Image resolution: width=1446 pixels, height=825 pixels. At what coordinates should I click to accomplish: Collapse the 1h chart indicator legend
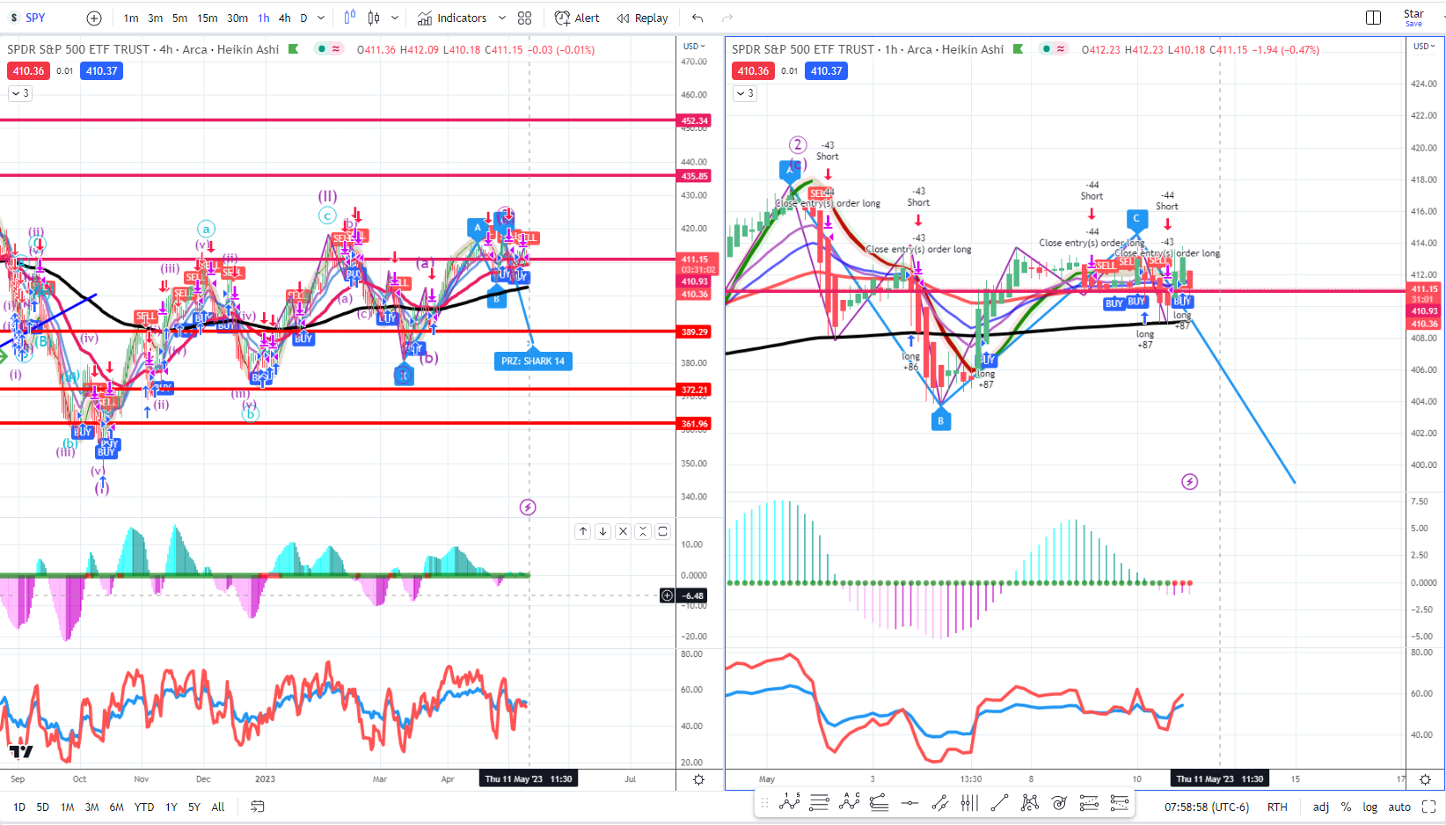coord(745,93)
